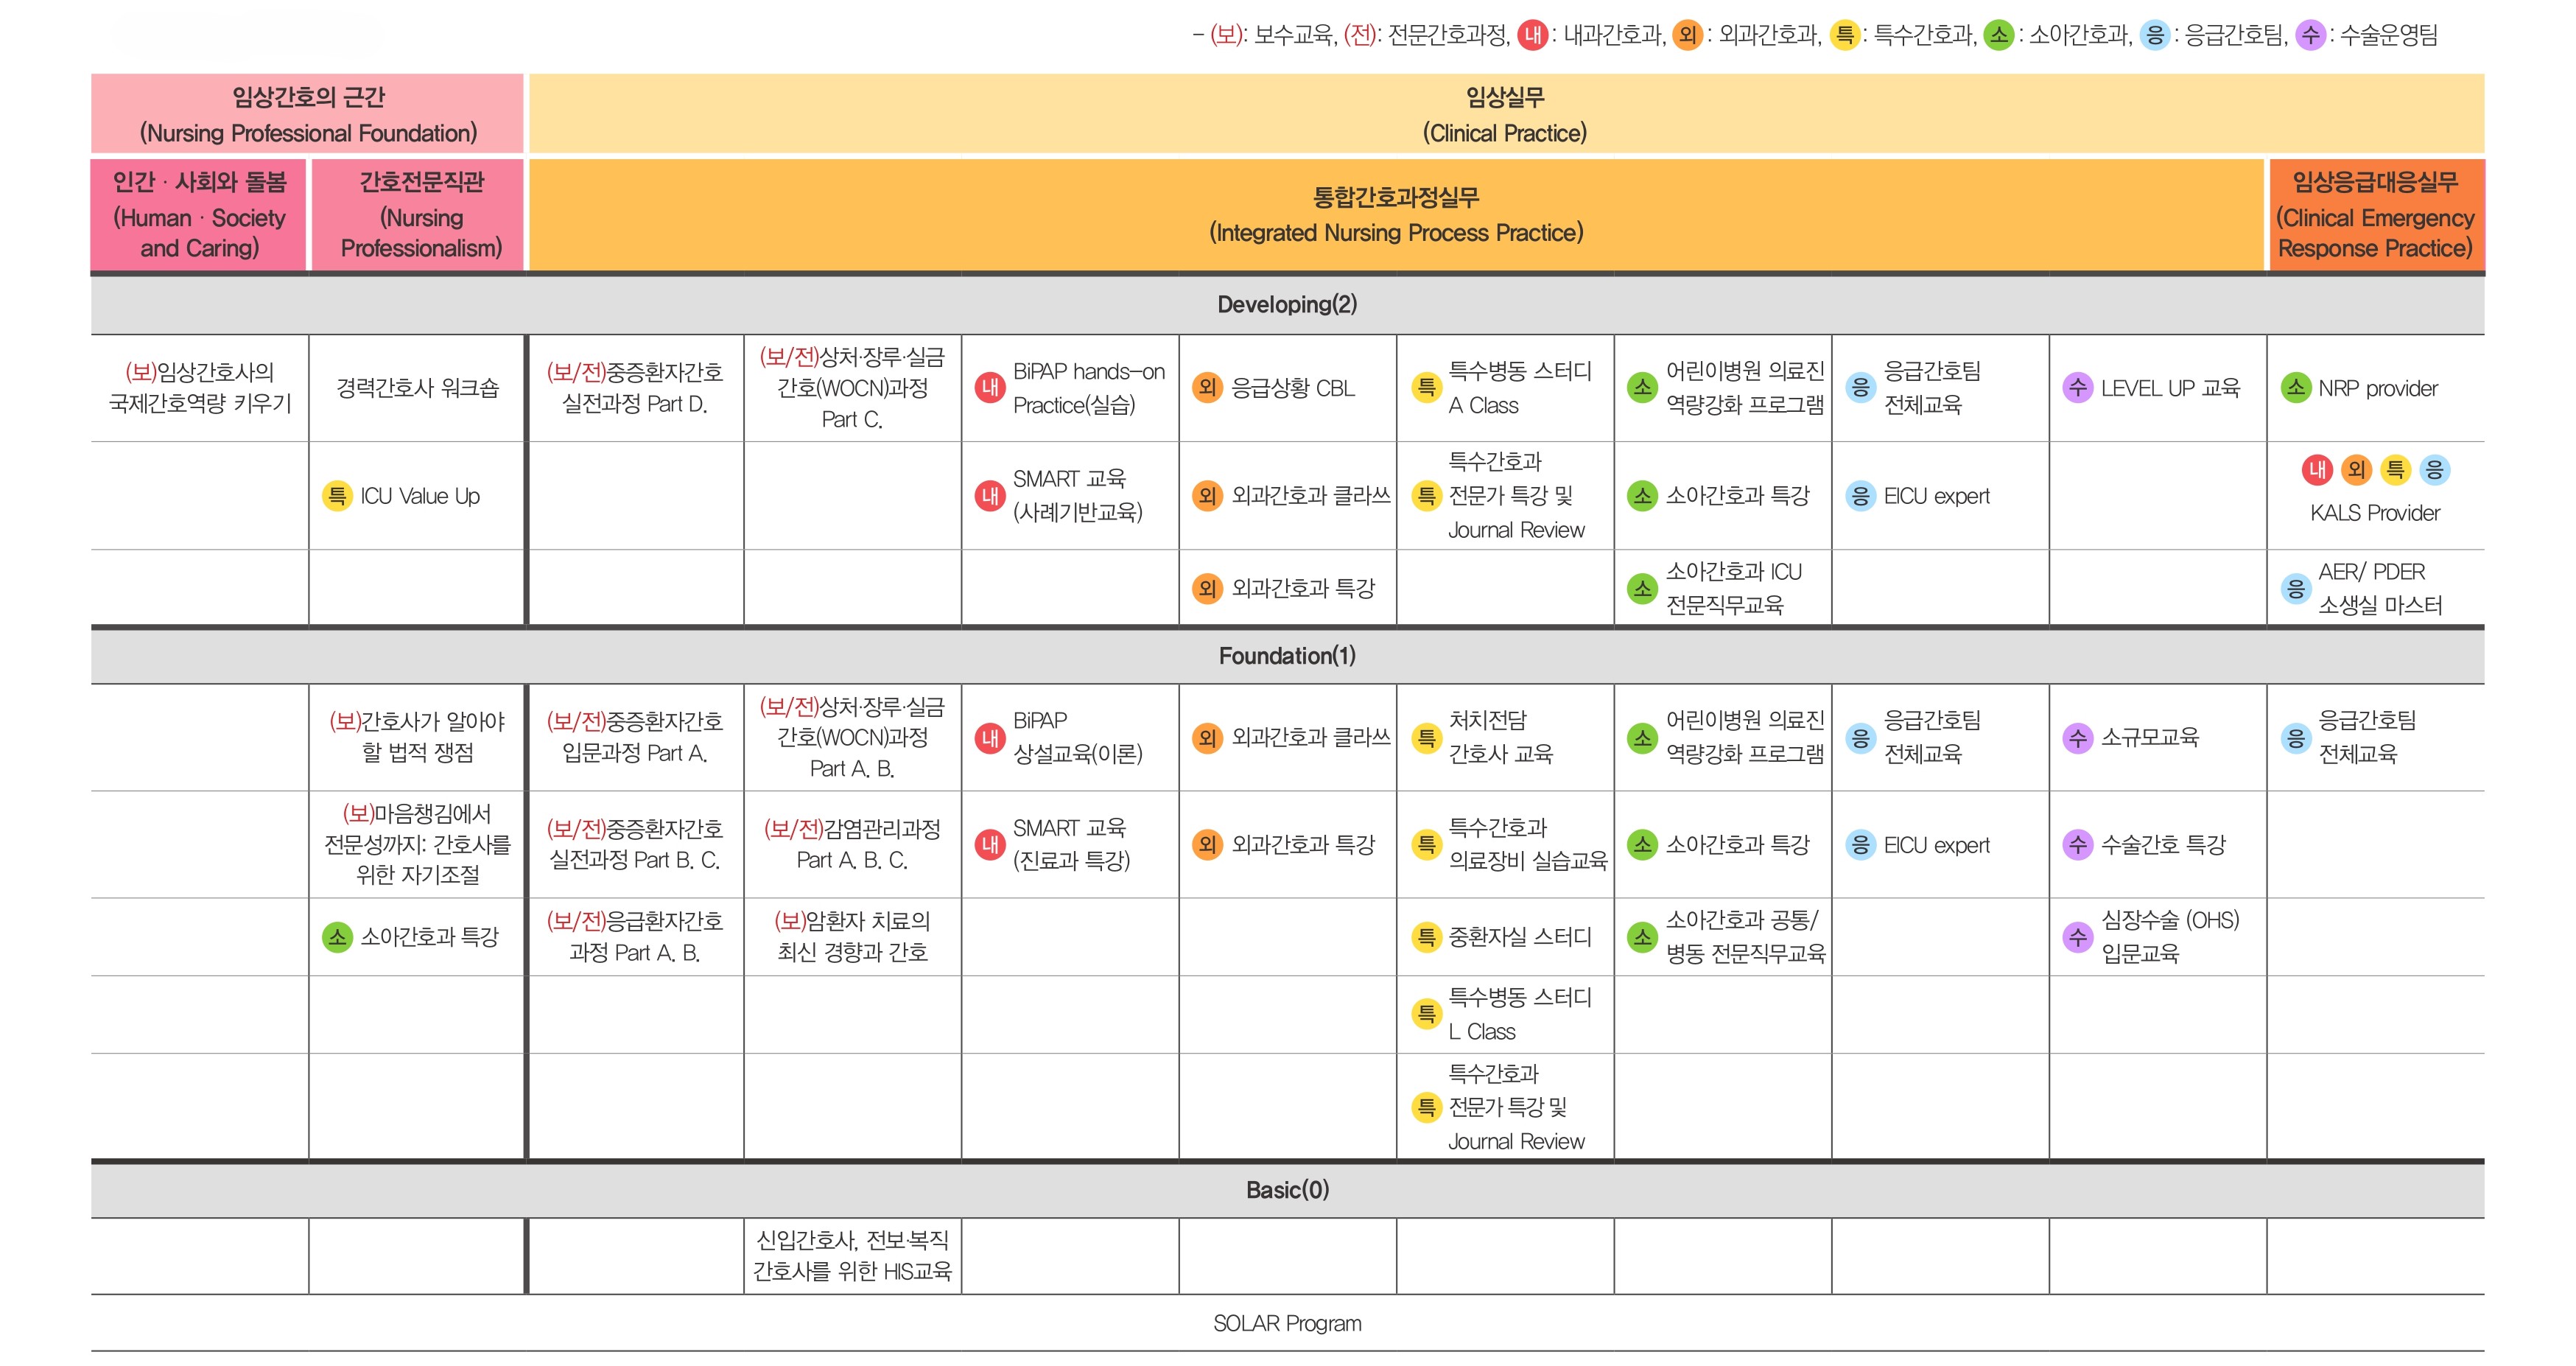Click the purple 수 icon beside 심장수술 (OHS) 입문교육

click(x=2078, y=937)
